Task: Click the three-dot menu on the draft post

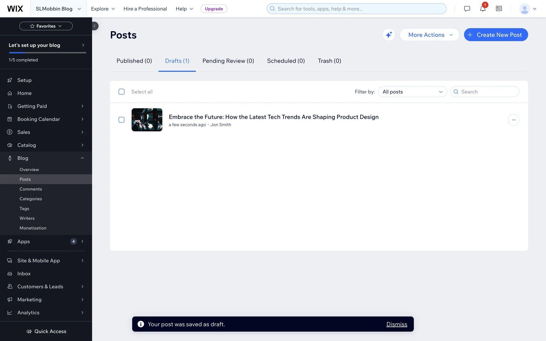Action: [514, 120]
